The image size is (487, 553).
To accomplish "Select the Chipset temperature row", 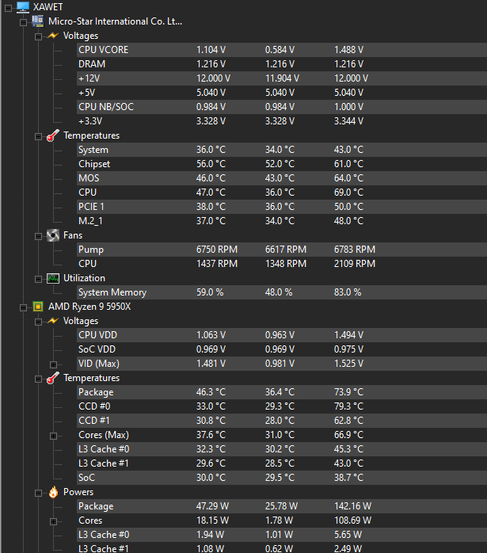I will [x=282, y=164].
